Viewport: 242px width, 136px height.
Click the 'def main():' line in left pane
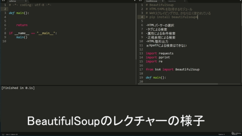[x=19, y=13]
